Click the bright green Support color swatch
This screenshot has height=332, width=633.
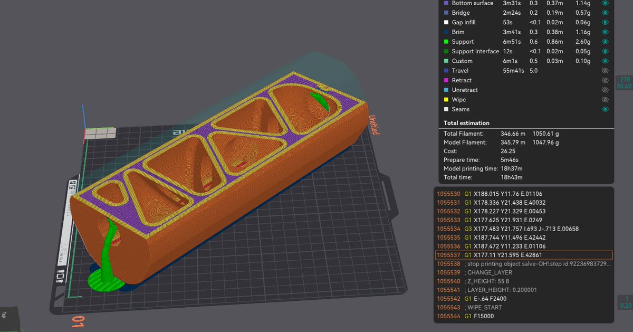pyautogui.click(x=446, y=42)
